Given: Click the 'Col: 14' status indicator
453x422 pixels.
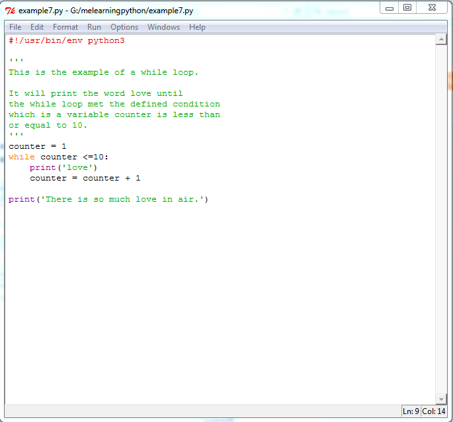Looking at the screenshot, I should pos(434,411).
